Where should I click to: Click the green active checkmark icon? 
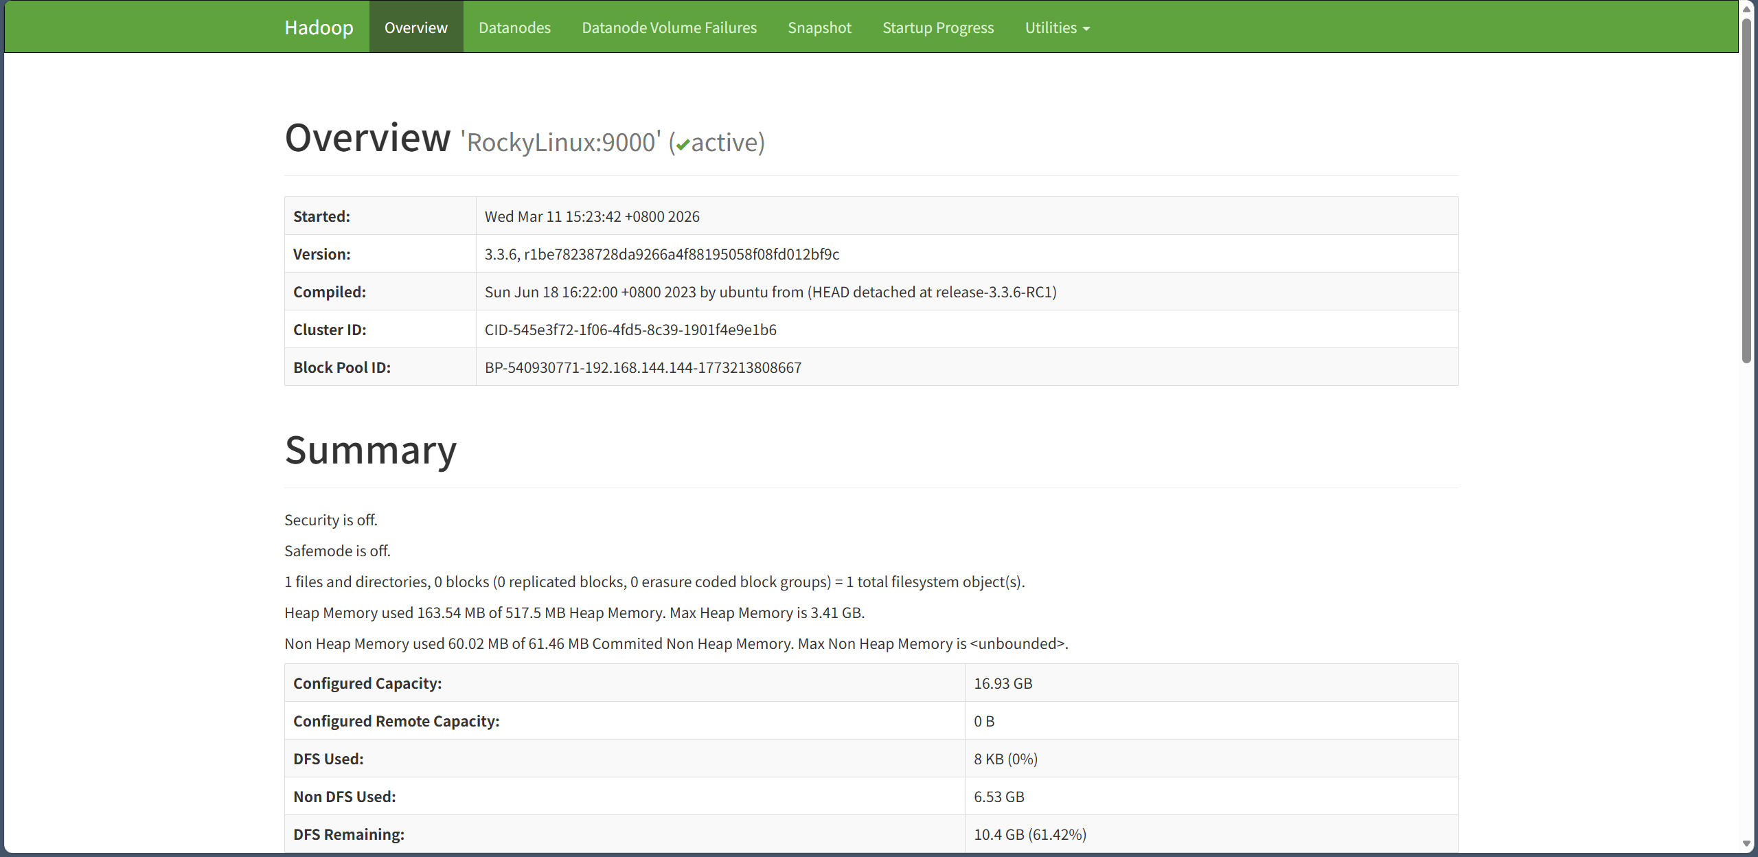(x=683, y=145)
